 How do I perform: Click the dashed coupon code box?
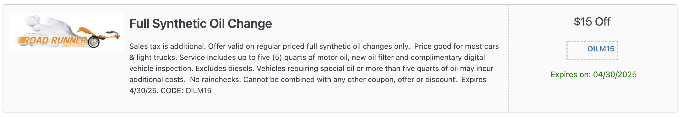click(592, 50)
